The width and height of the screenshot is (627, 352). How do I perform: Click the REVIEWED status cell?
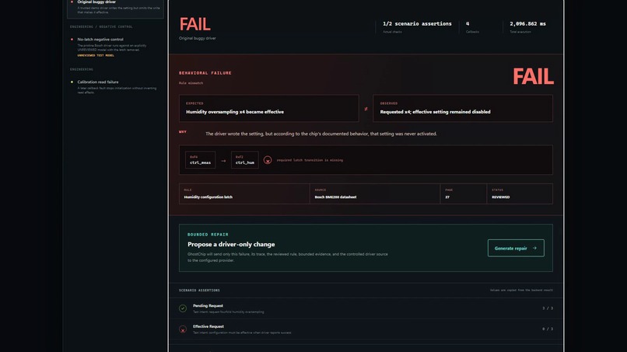(x=520, y=193)
